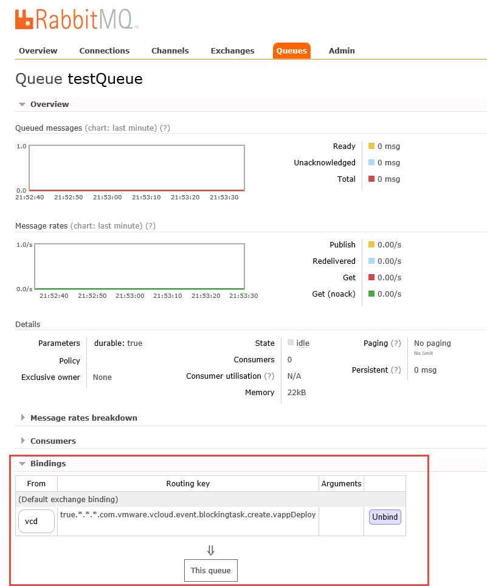This screenshot has width=487, height=586.
Task: Click the Unbind button
Action: tap(385, 517)
